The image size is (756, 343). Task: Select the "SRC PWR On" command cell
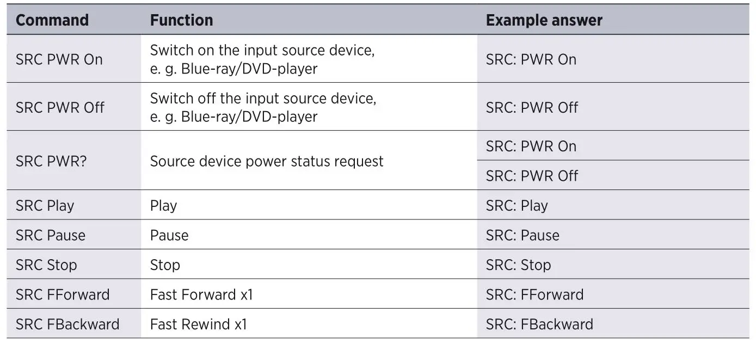tap(59, 59)
